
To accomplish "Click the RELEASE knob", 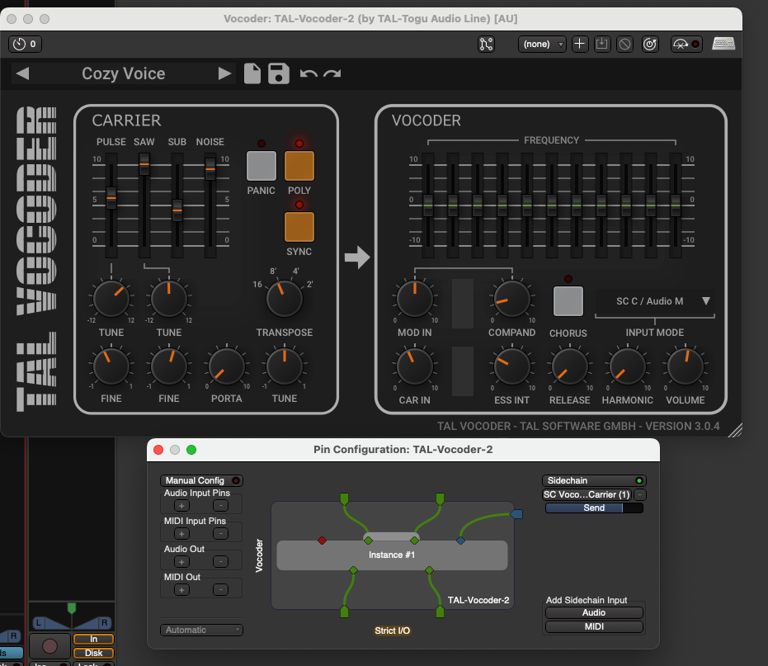I will [570, 366].
